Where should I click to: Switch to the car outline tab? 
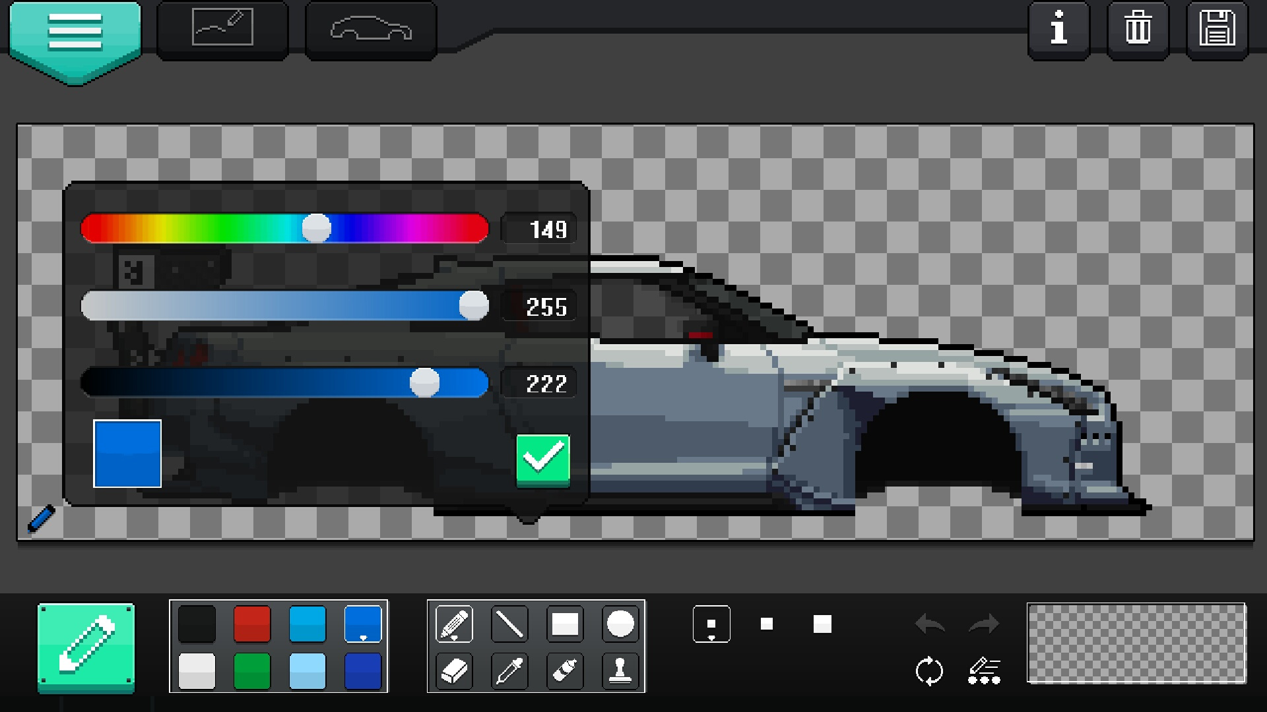click(x=371, y=30)
